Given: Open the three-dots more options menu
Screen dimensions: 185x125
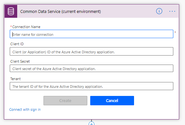Looking at the screenshot, I should pos(172,11).
